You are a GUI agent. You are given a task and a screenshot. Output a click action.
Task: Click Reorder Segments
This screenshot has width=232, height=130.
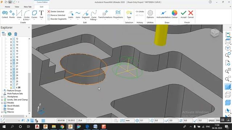57,19
